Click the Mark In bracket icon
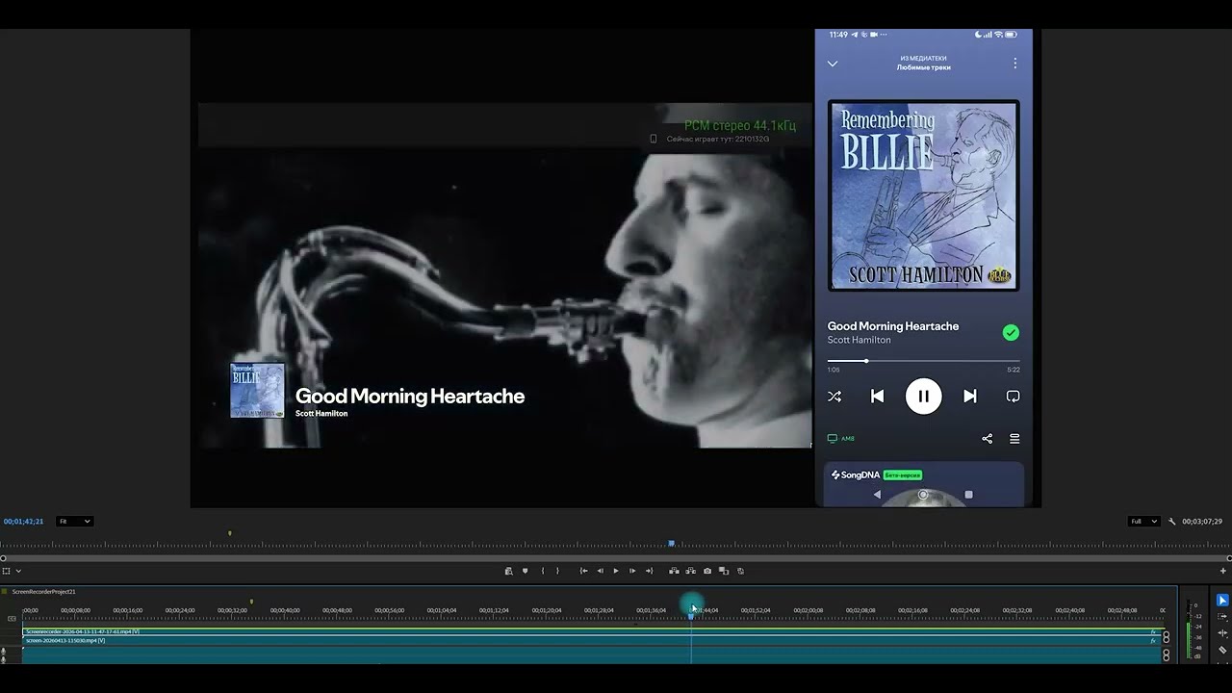The height and width of the screenshot is (693, 1232). (543, 571)
